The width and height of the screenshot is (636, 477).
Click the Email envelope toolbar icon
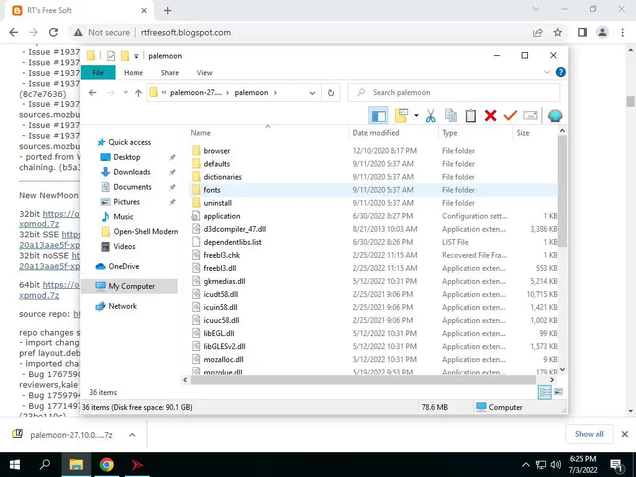[x=530, y=116]
